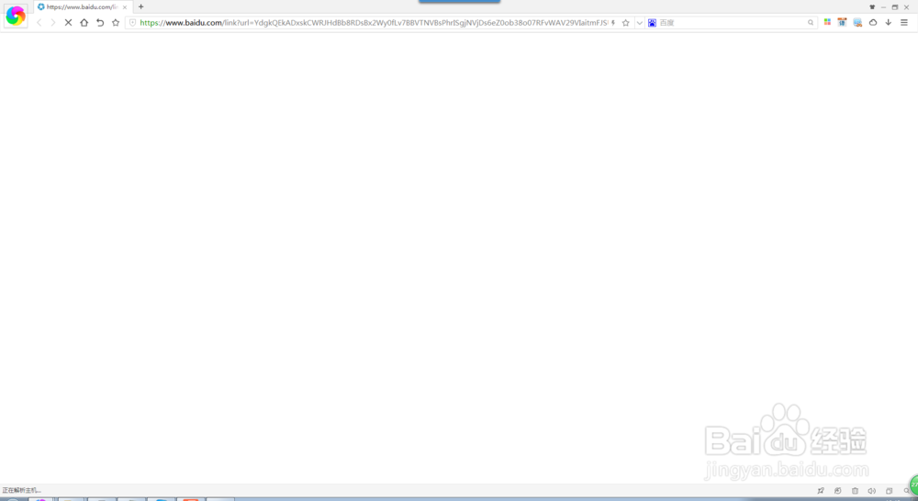This screenshot has width=918, height=501.
Task: Go back to previous page
Action: (x=39, y=23)
